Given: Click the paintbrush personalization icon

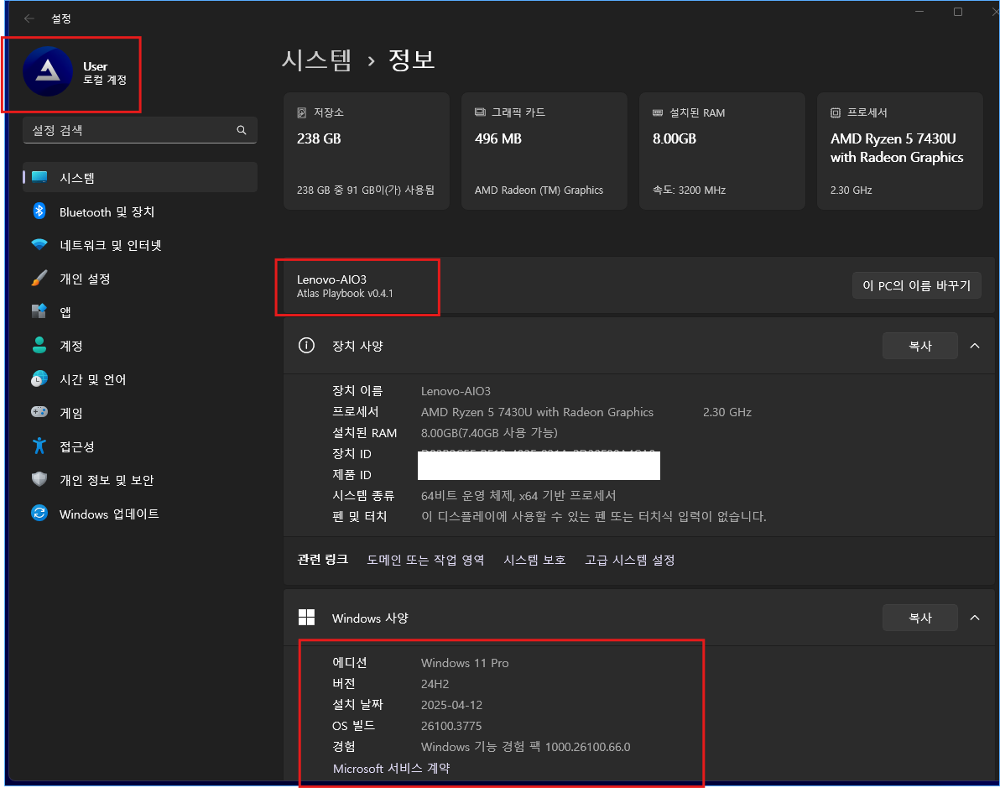Looking at the screenshot, I should click(39, 279).
